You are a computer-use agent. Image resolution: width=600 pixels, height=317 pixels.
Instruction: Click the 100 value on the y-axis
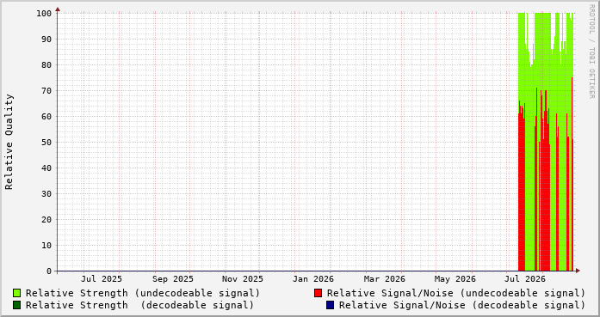coord(44,14)
